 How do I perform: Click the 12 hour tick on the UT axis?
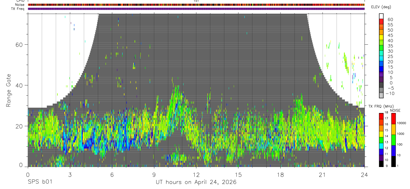point(196,175)
